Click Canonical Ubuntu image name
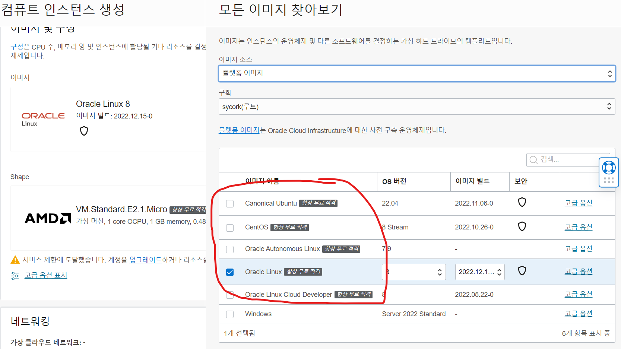The image size is (621, 349). [x=271, y=203]
